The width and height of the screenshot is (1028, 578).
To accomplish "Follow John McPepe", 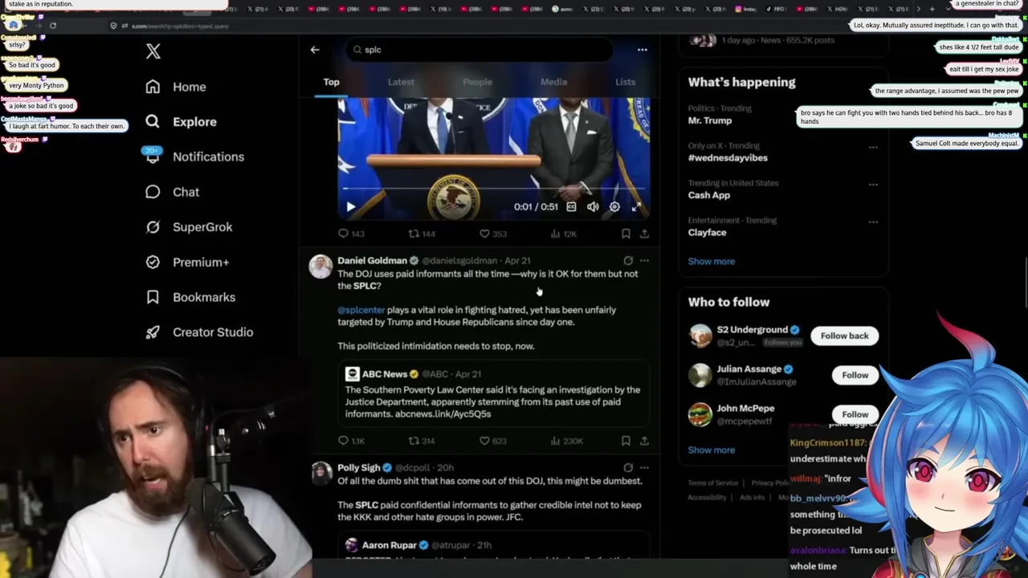I will click(x=855, y=414).
